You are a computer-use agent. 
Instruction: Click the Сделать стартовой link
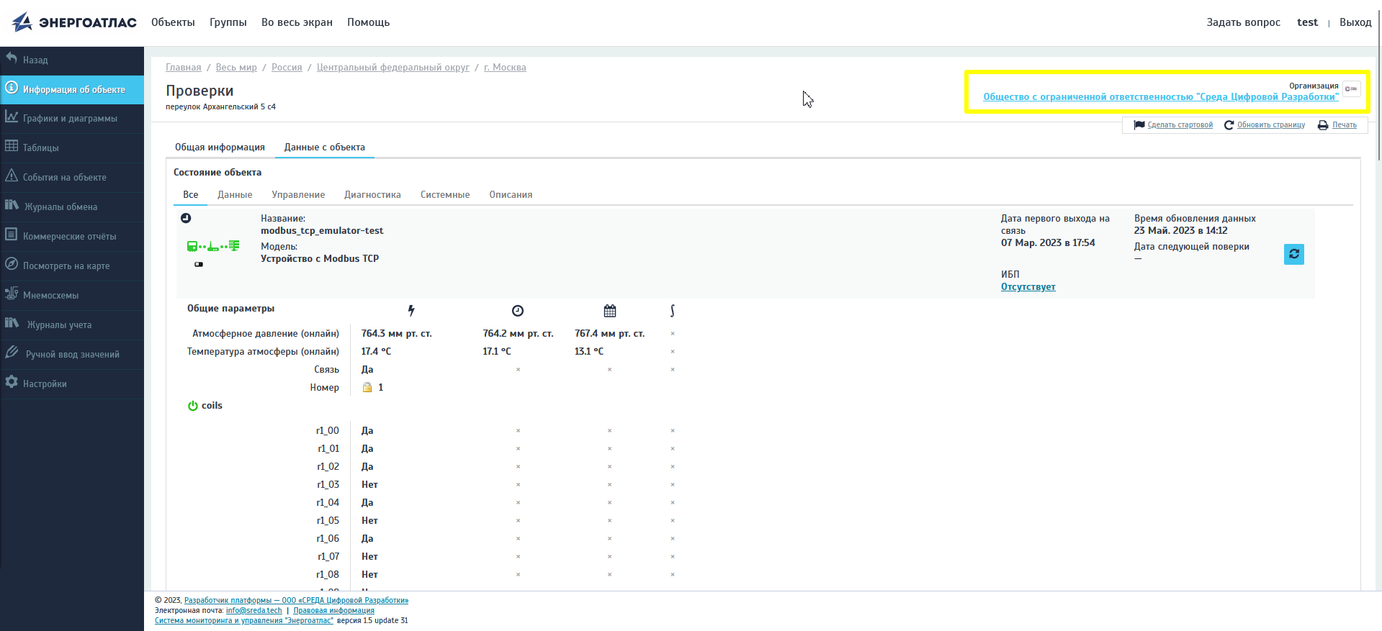click(x=1180, y=125)
